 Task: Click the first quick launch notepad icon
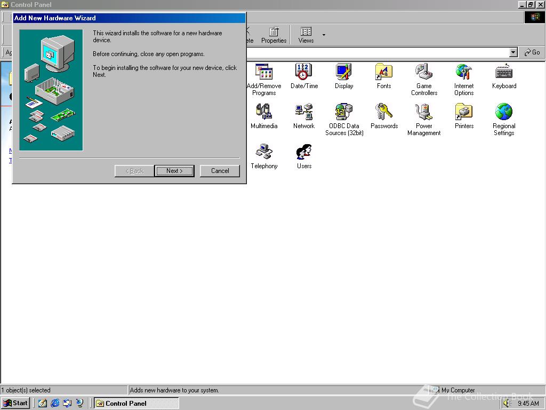[x=43, y=404]
